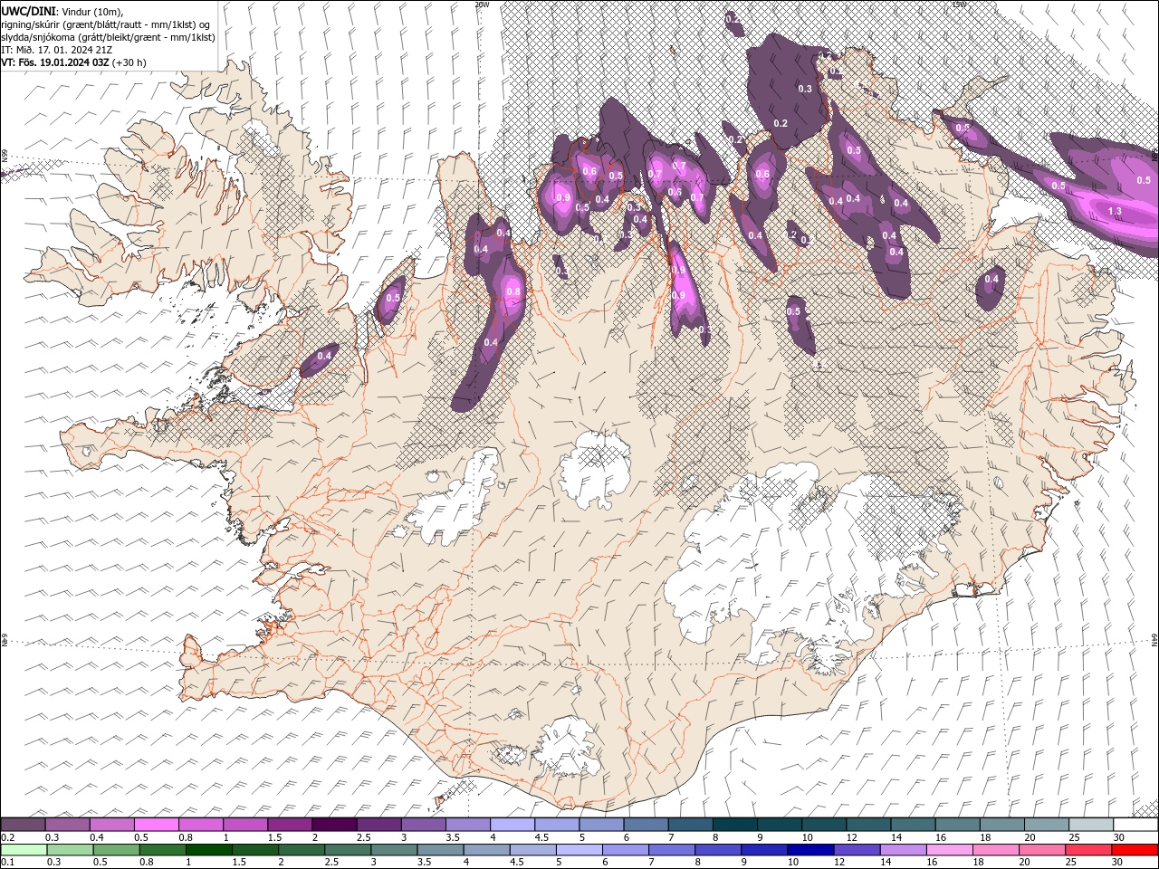This screenshot has width=1159, height=869.
Task: Select the round white Hofsjökull glacier area
Action: pos(595,469)
